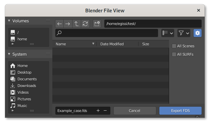Collapse the Volumes panel

pyautogui.click(x=9, y=21)
